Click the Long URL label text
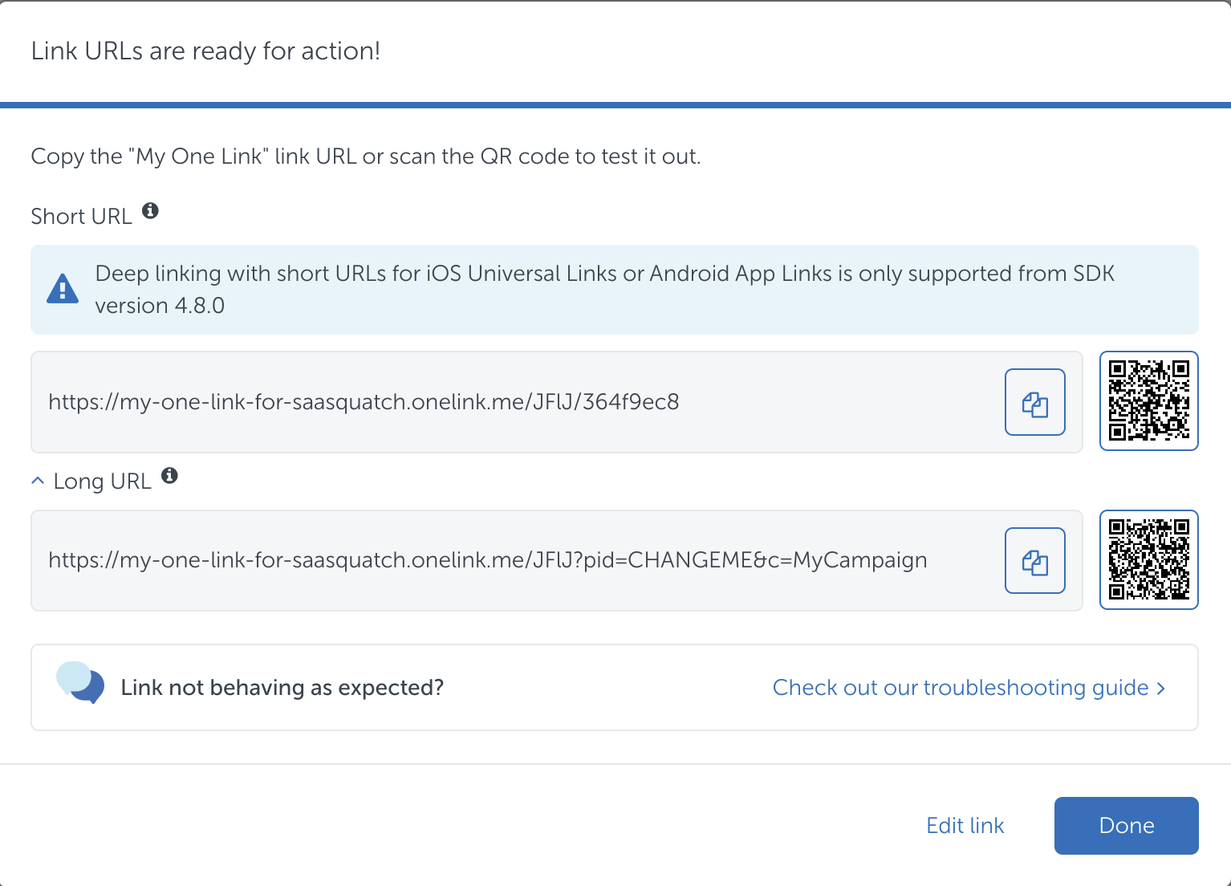Image resolution: width=1231 pixels, height=886 pixels. pos(102,482)
